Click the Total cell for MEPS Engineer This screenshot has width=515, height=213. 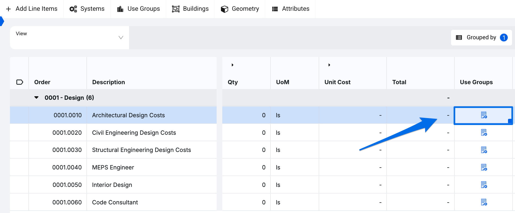coord(420,167)
